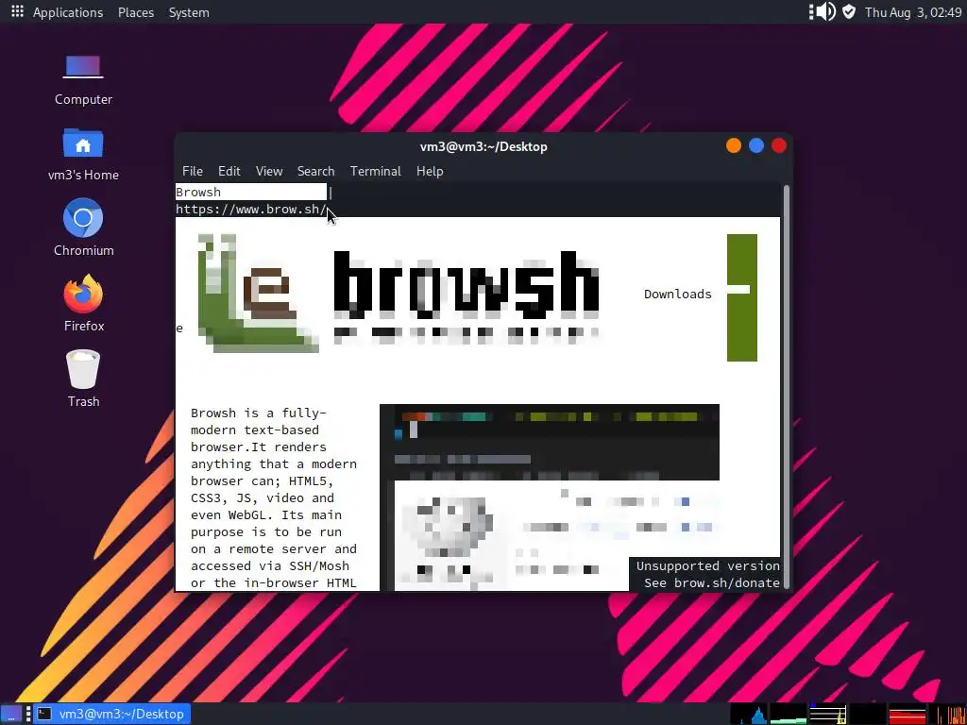Open the Places menu in top panel

coord(136,12)
